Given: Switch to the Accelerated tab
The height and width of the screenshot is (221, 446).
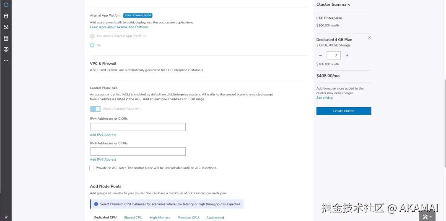Looking at the screenshot, I should pos(215,218).
